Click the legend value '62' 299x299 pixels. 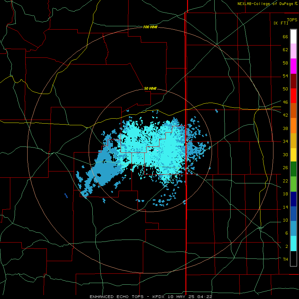point(285,50)
